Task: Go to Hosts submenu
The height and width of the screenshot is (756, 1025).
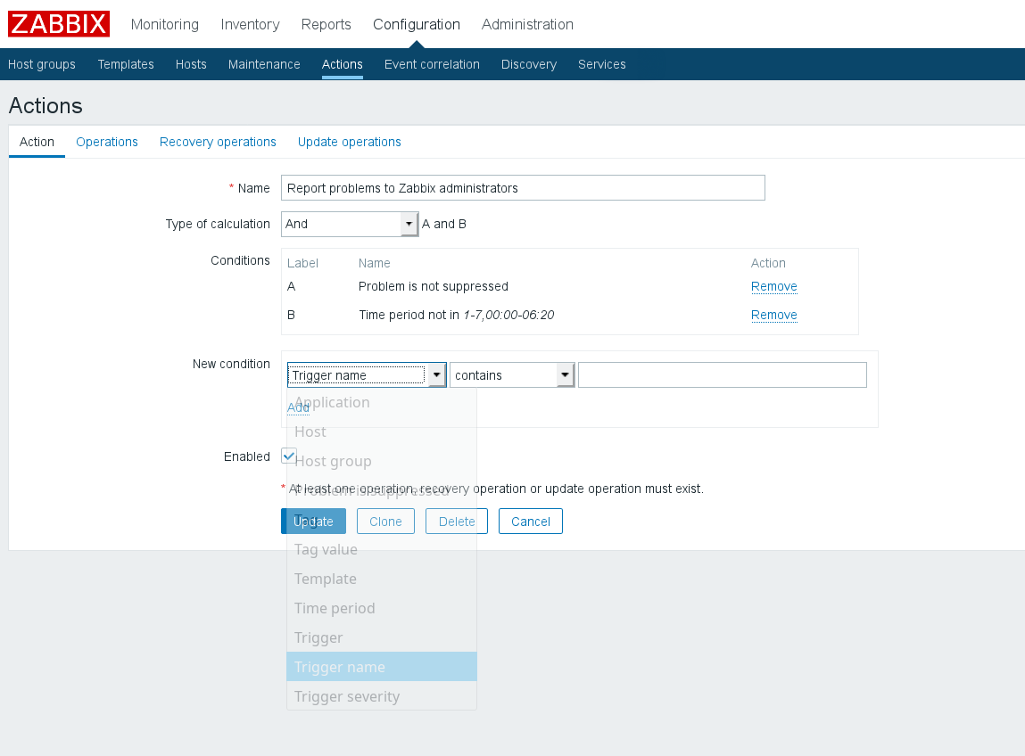Action: tap(191, 64)
